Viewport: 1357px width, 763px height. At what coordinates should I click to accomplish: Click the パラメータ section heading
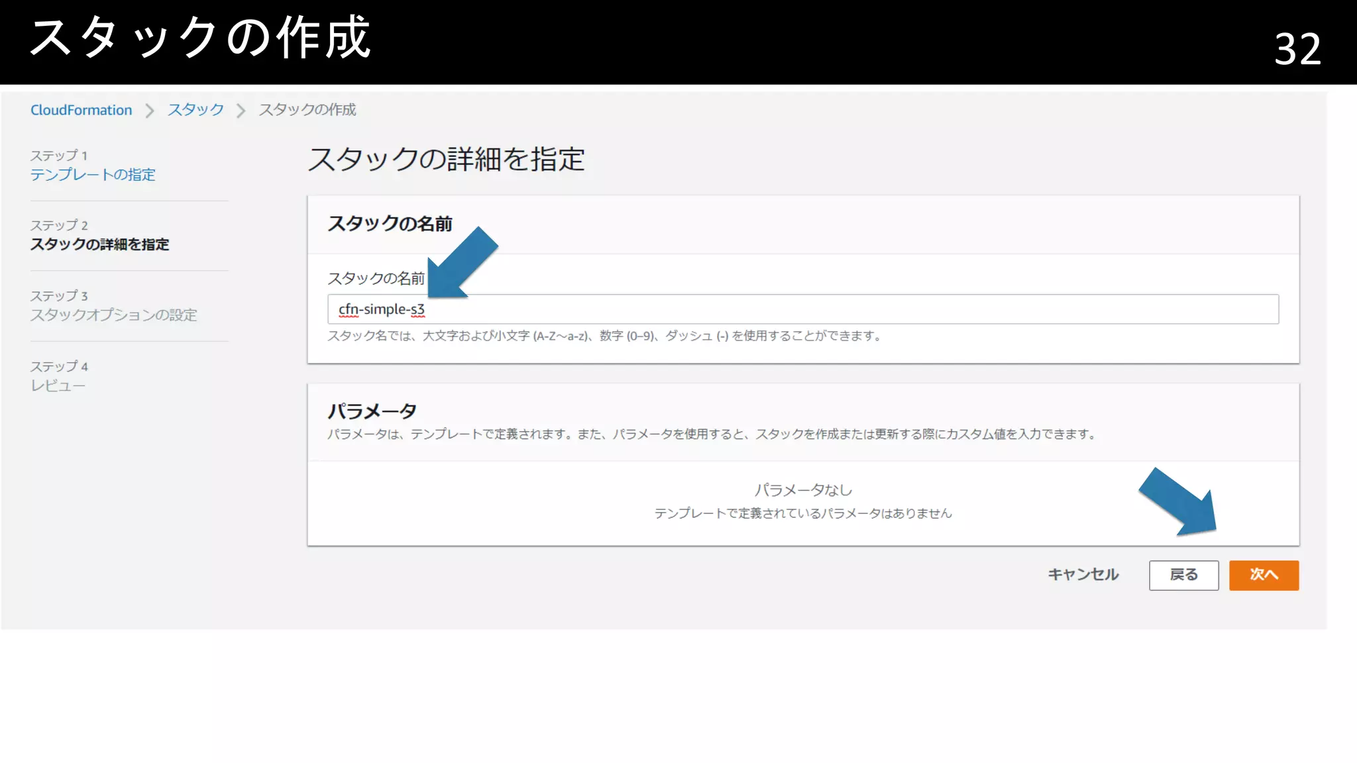click(x=372, y=411)
